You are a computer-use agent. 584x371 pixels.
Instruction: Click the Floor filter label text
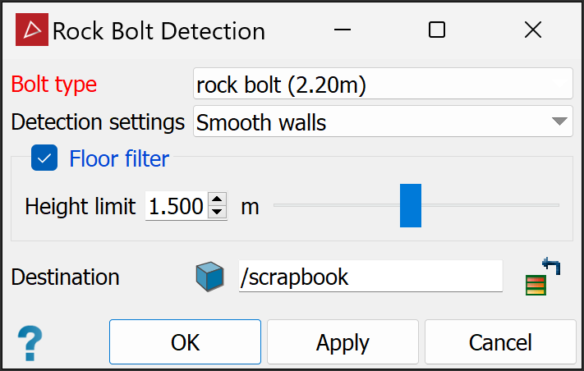pyautogui.click(x=119, y=158)
